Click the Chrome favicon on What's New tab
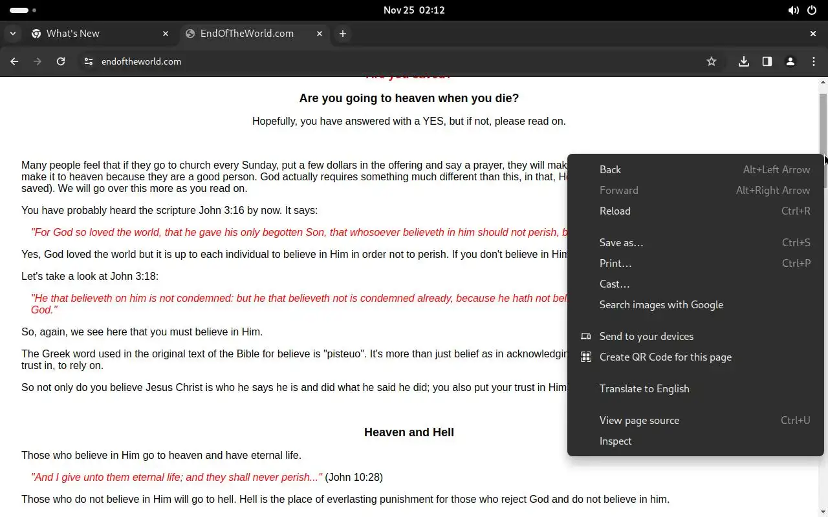 [x=36, y=34]
